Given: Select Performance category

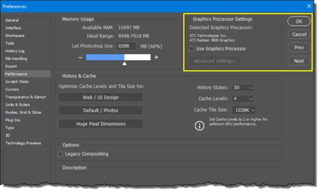Looking at the screenshot, I should pyautogui.click(x=27, y=74).
